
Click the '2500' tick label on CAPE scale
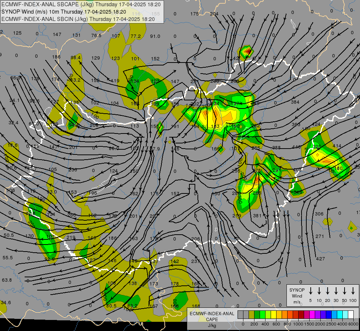point(331,324)
